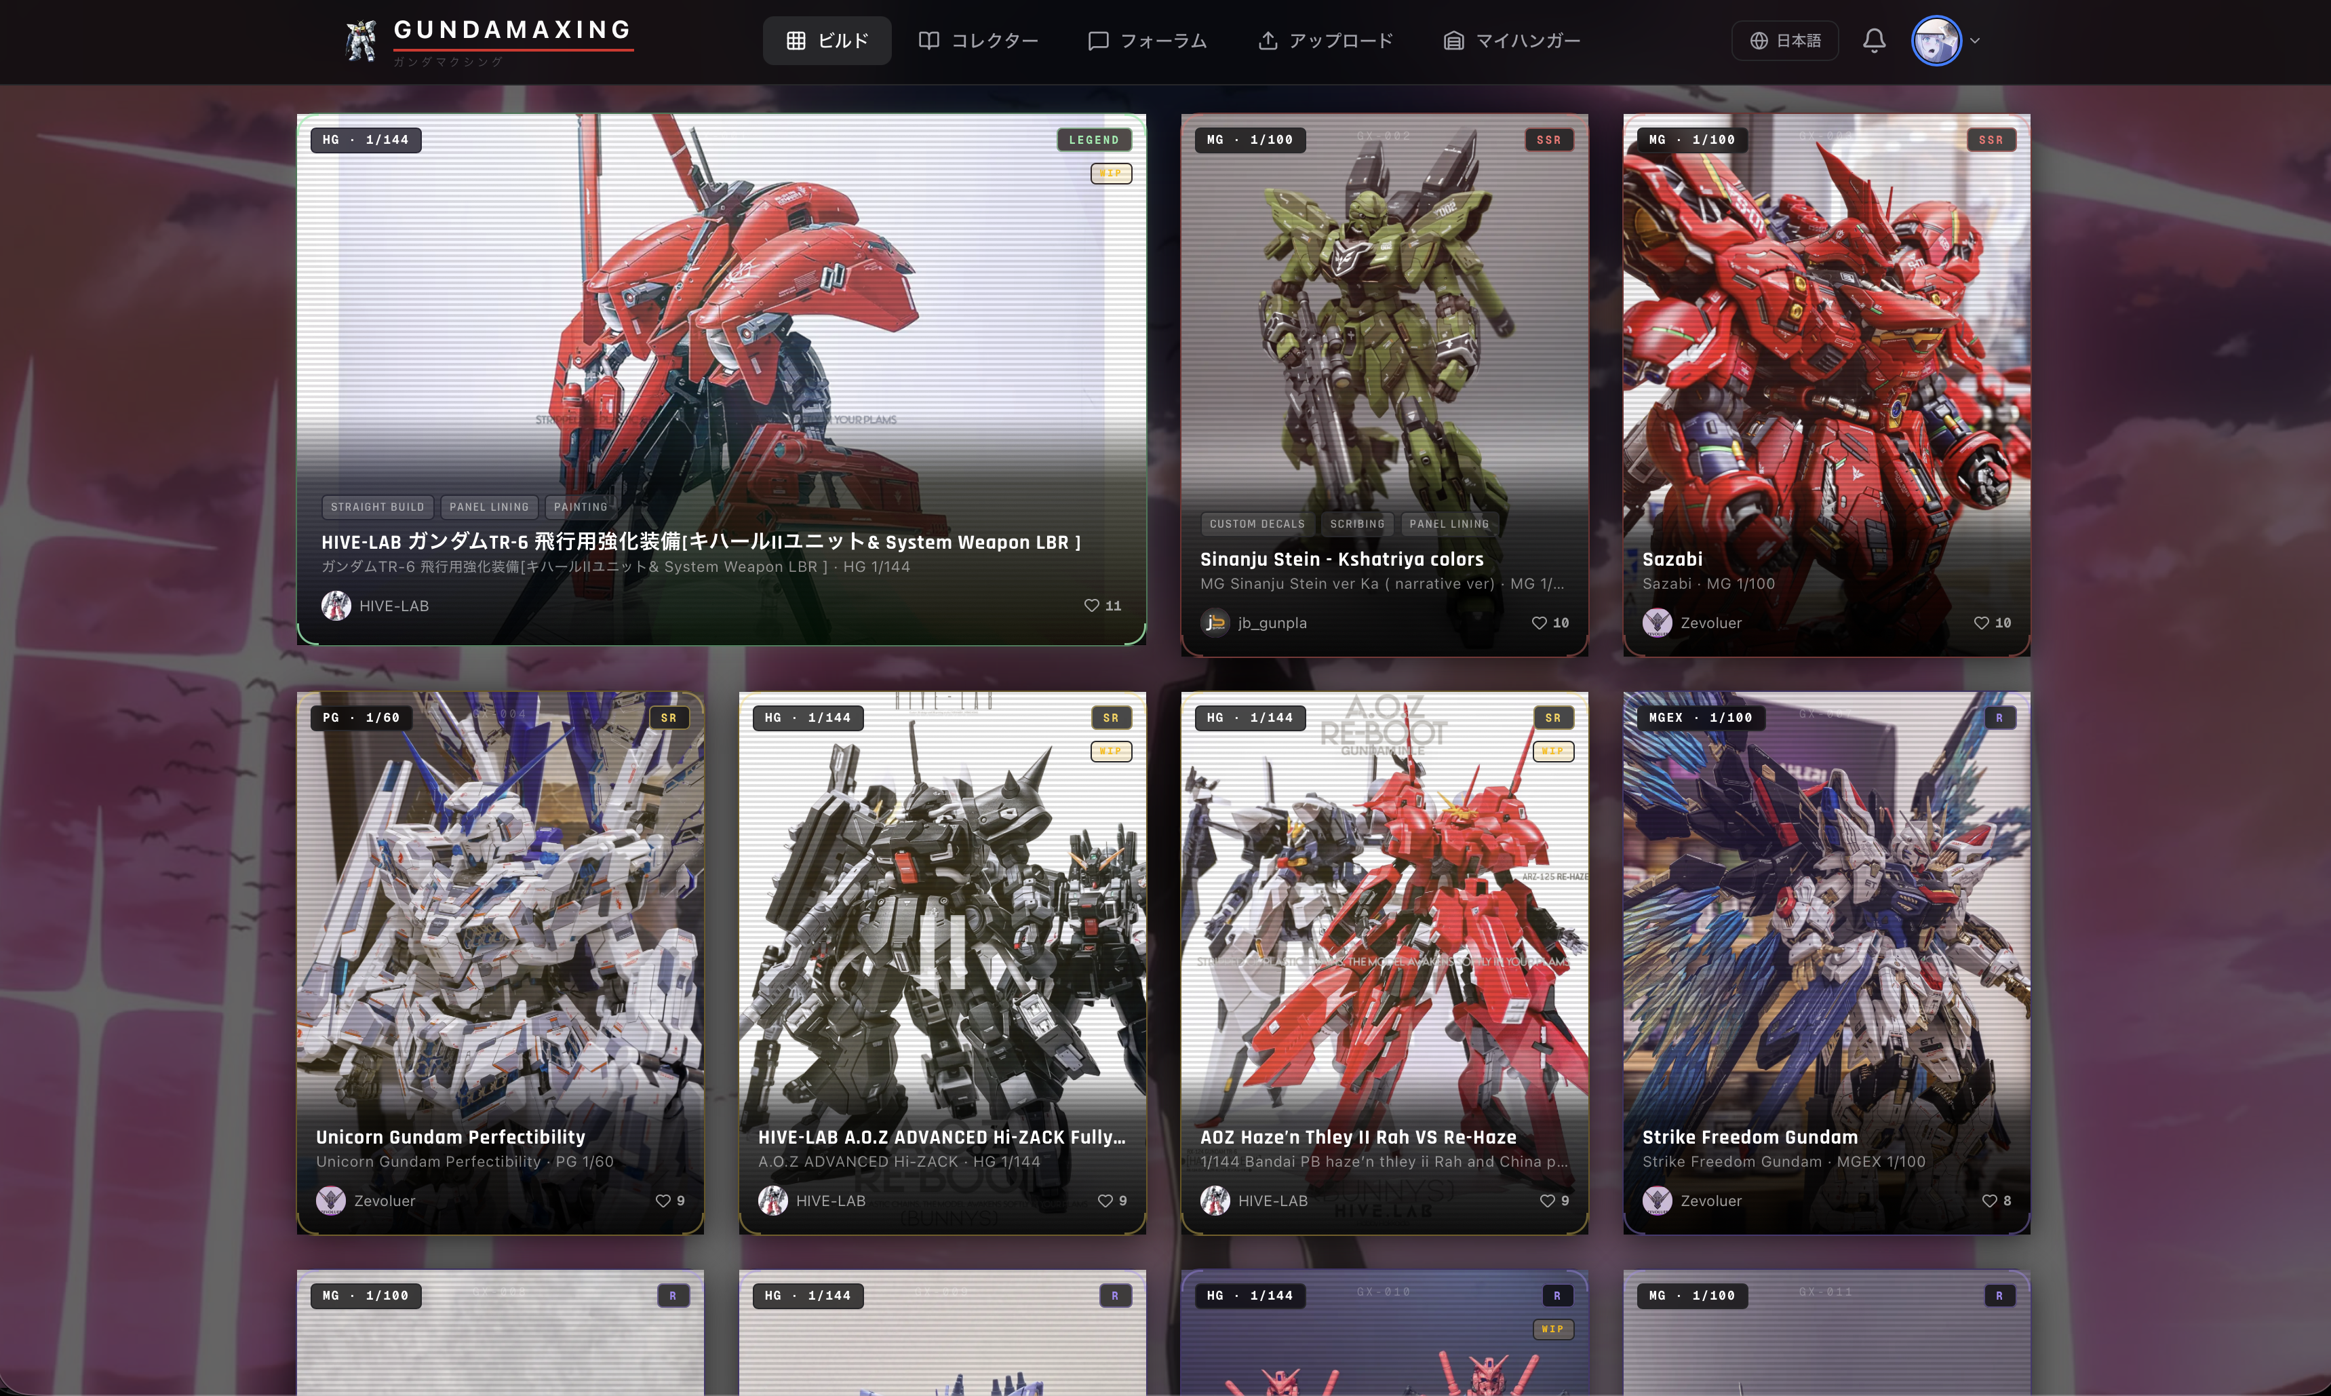Open the コレクター section
2331x1396 pixels.
tap(978, 41)
